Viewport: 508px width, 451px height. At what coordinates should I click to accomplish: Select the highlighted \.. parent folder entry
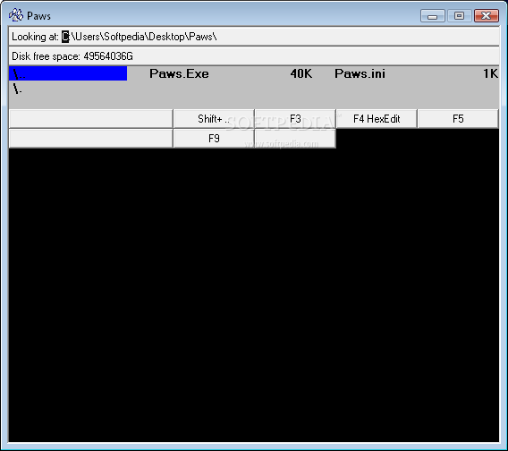68,73
